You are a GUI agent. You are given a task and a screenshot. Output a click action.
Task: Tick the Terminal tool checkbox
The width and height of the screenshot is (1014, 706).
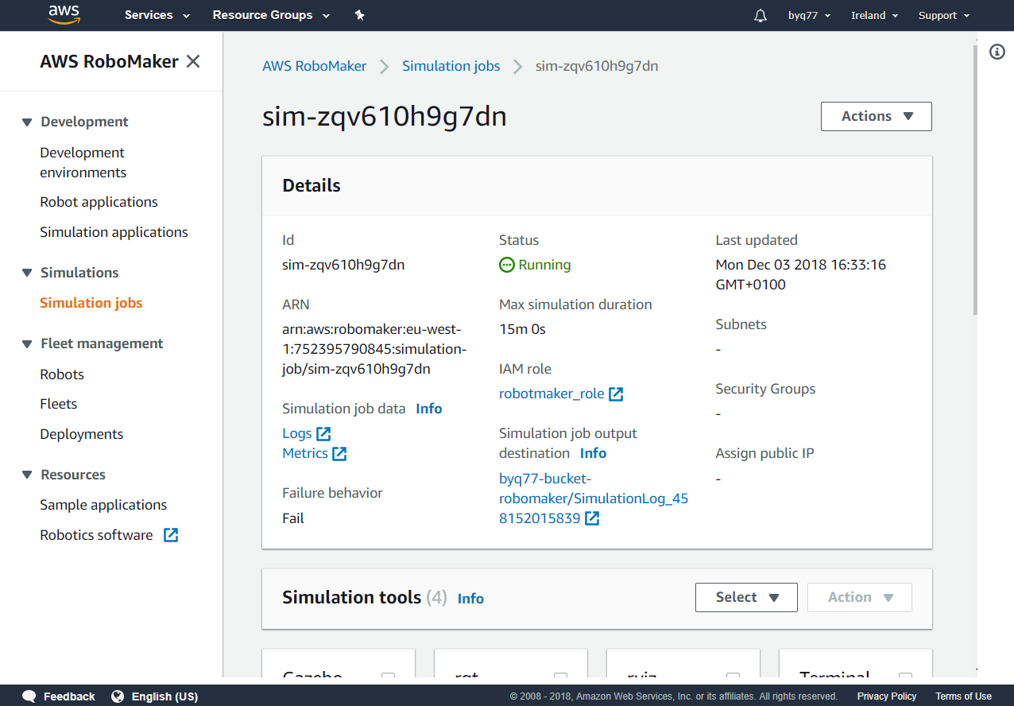905,677
